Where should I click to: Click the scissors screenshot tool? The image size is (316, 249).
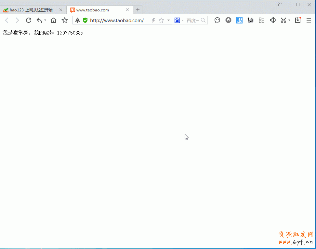pos(283,20)
